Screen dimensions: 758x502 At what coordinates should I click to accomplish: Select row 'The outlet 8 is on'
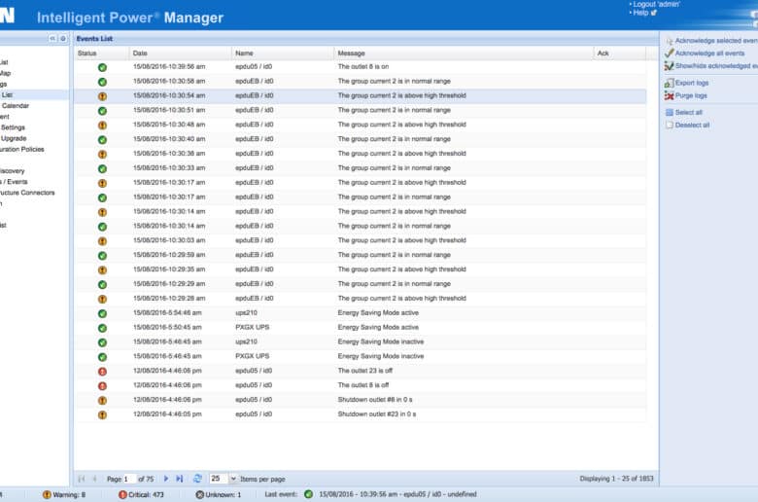coord(361,67)
